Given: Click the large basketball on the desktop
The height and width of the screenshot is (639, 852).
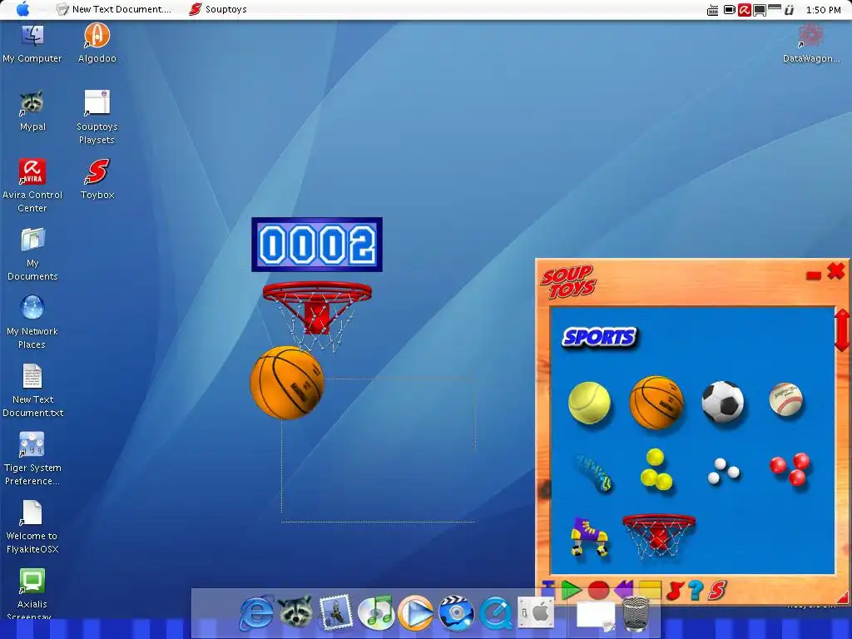Looking at the screenshot, I should (286, 383).
